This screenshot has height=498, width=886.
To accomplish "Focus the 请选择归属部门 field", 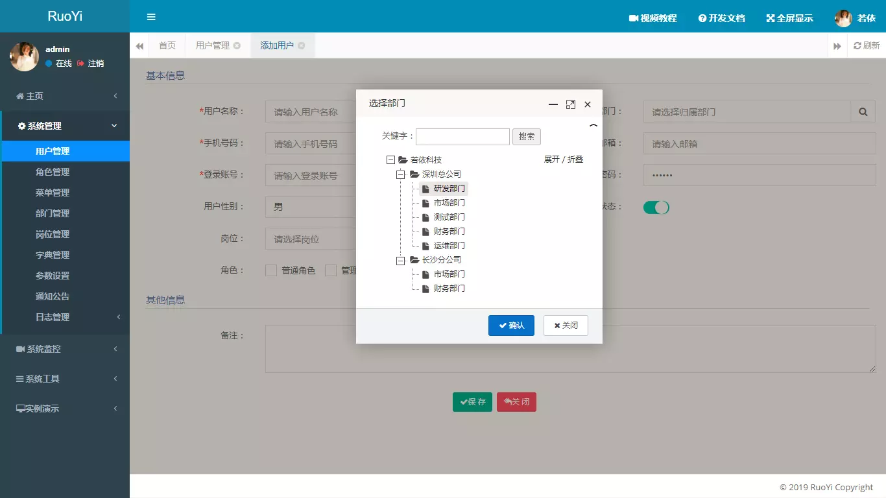I will [x=747, y=112].
